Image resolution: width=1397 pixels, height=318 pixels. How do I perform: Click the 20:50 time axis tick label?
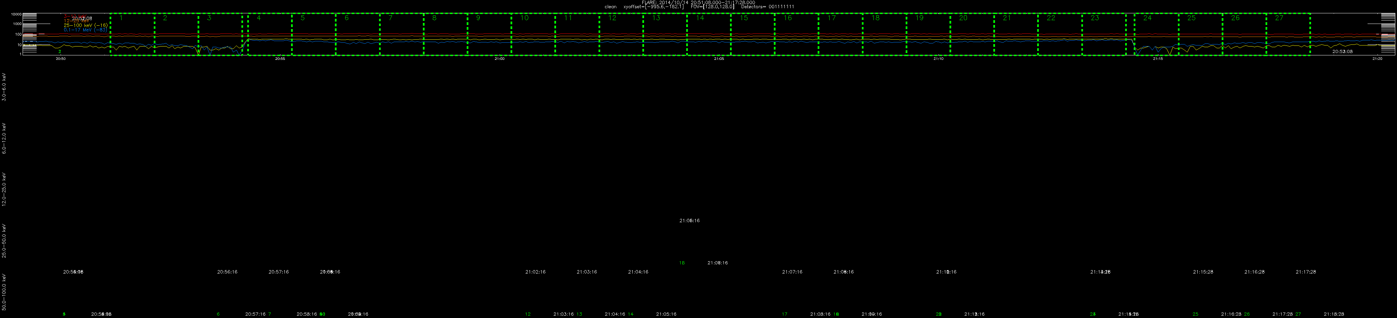click(x=61, y=58)
